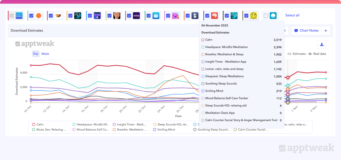This screenshot has width=341, height=160.
Task: Click the Headspace orange circle app icon
Action: tap(38, 16)
